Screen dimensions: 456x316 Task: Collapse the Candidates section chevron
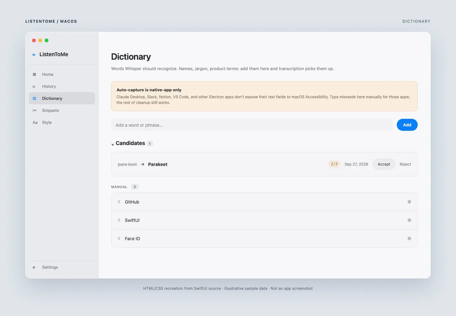click(x=112, y=144)
